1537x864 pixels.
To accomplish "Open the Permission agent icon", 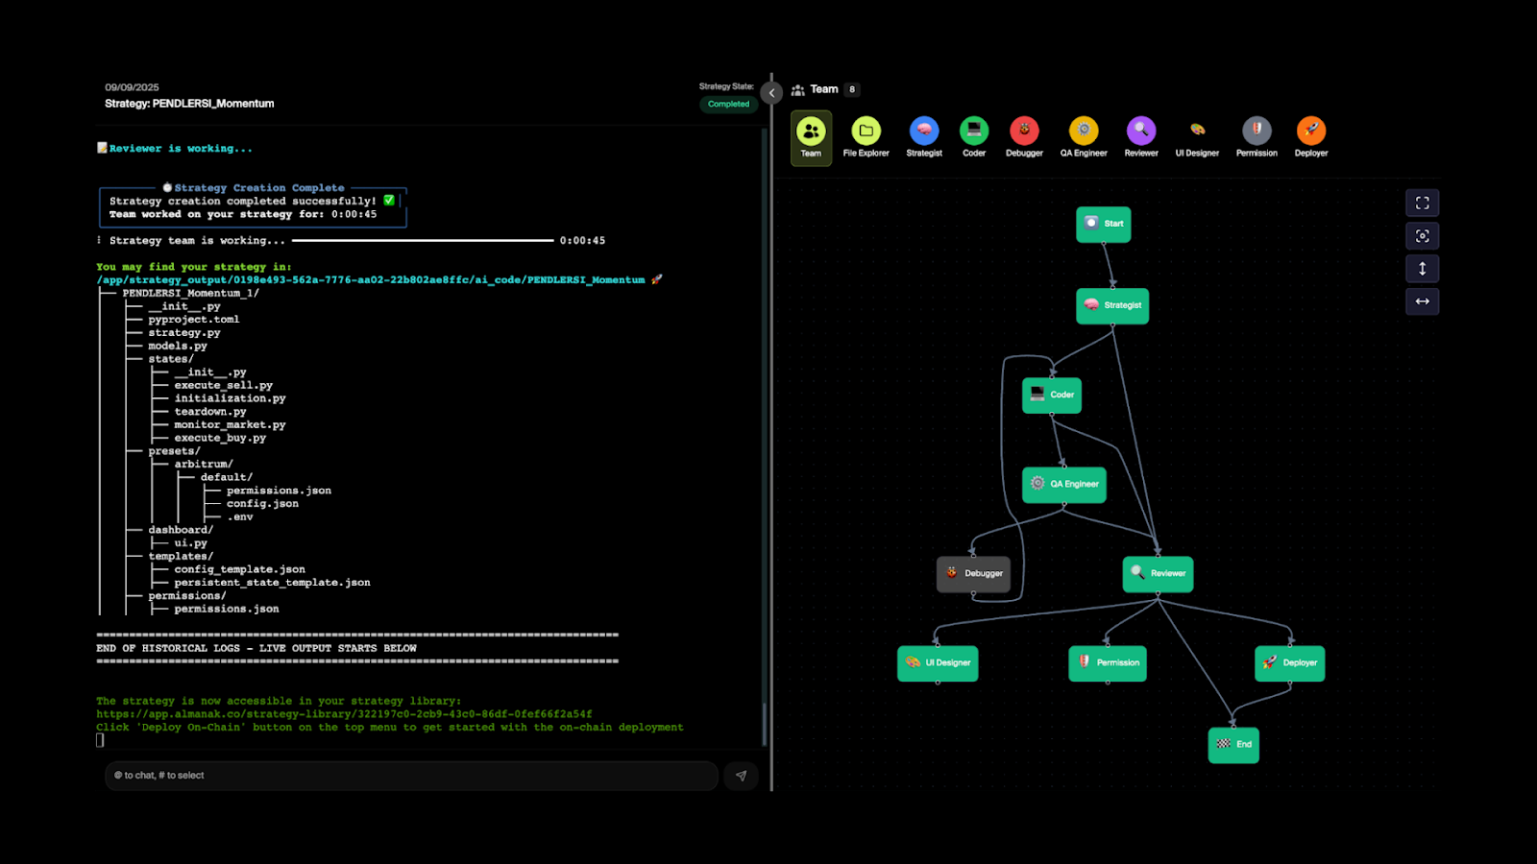I will 1256,131.
